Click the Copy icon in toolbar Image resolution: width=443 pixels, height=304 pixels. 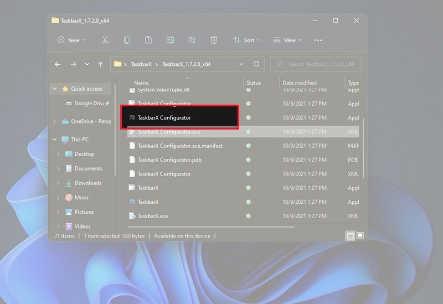127,40
